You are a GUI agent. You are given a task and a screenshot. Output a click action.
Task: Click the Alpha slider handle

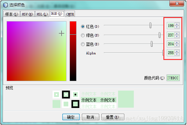(x=163, y=53)
